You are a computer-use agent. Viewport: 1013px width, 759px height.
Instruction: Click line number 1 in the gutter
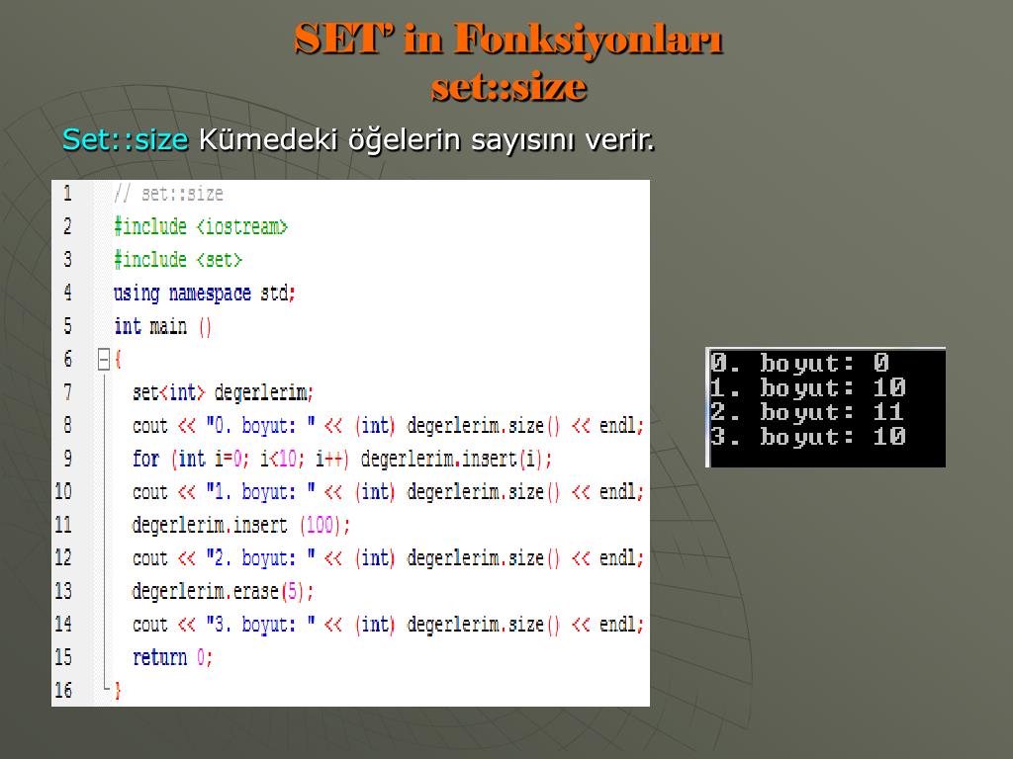click(67, 193)
